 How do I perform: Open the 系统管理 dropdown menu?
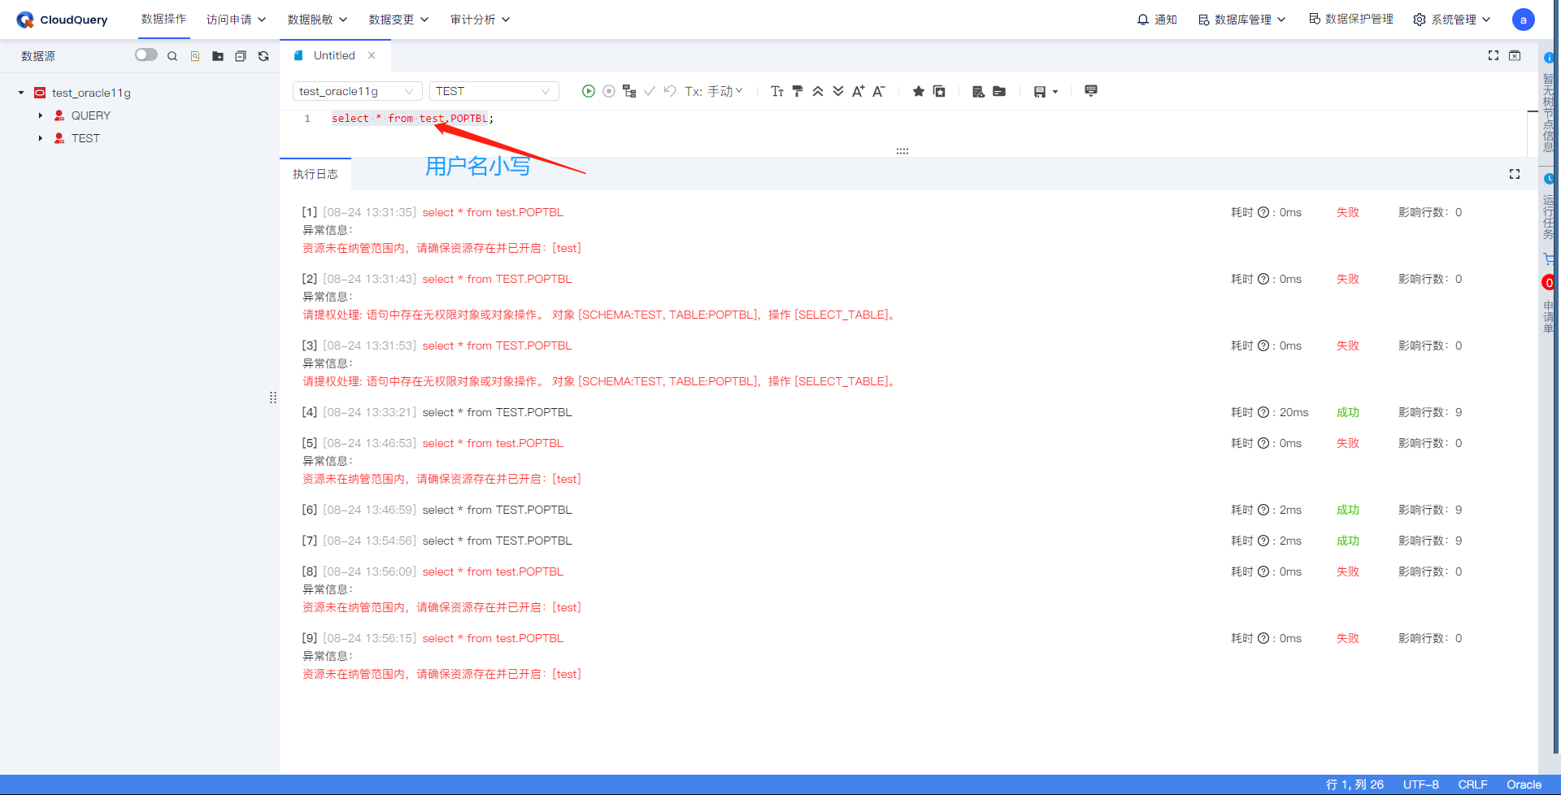pos(1452,20)
